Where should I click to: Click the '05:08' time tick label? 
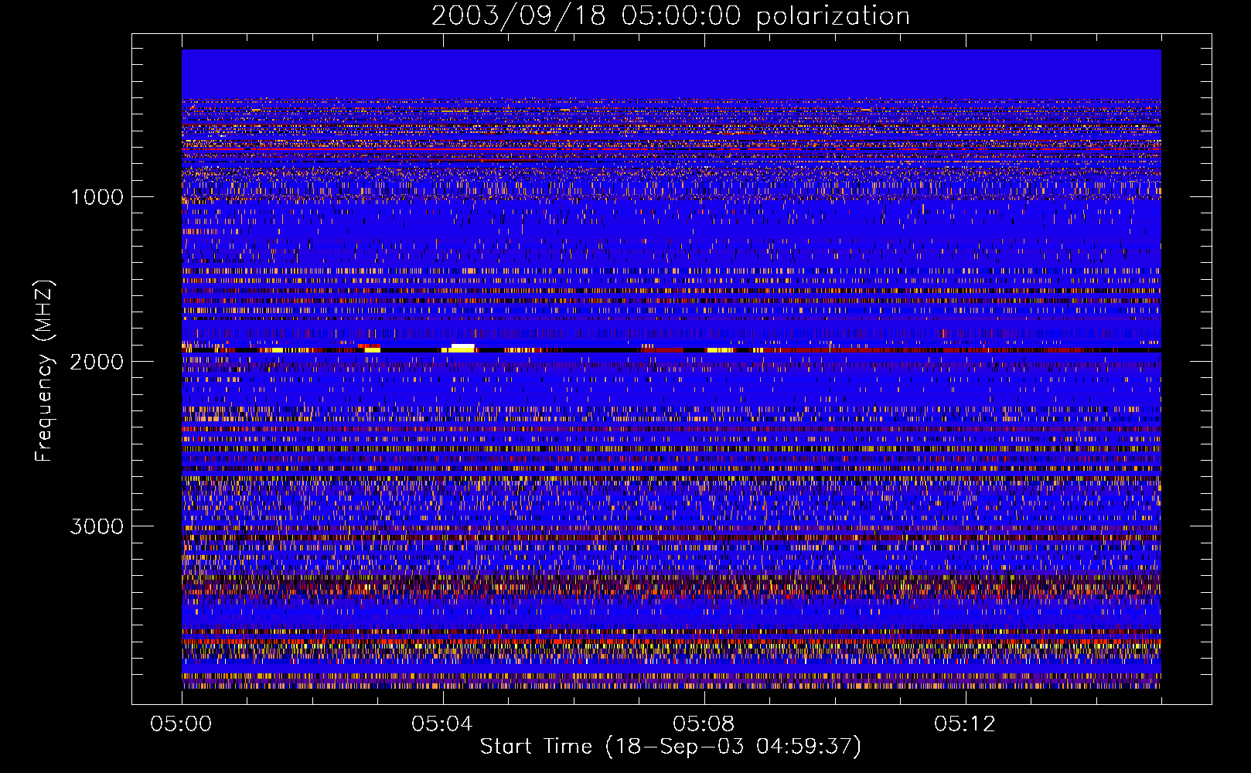pos(704,724)
